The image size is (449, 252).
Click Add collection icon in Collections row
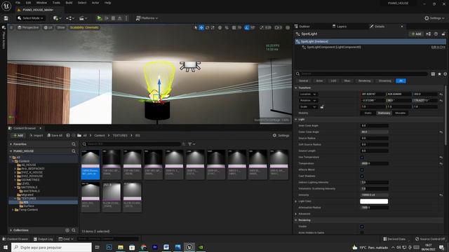[67, 230]
